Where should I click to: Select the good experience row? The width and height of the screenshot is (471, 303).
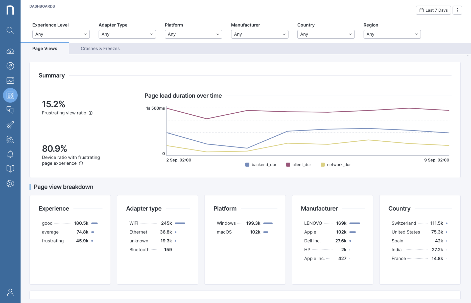tap(70, 223)
